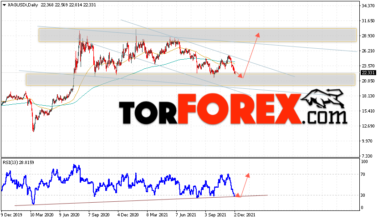Select price axis label 23.570

click(368, 66)
